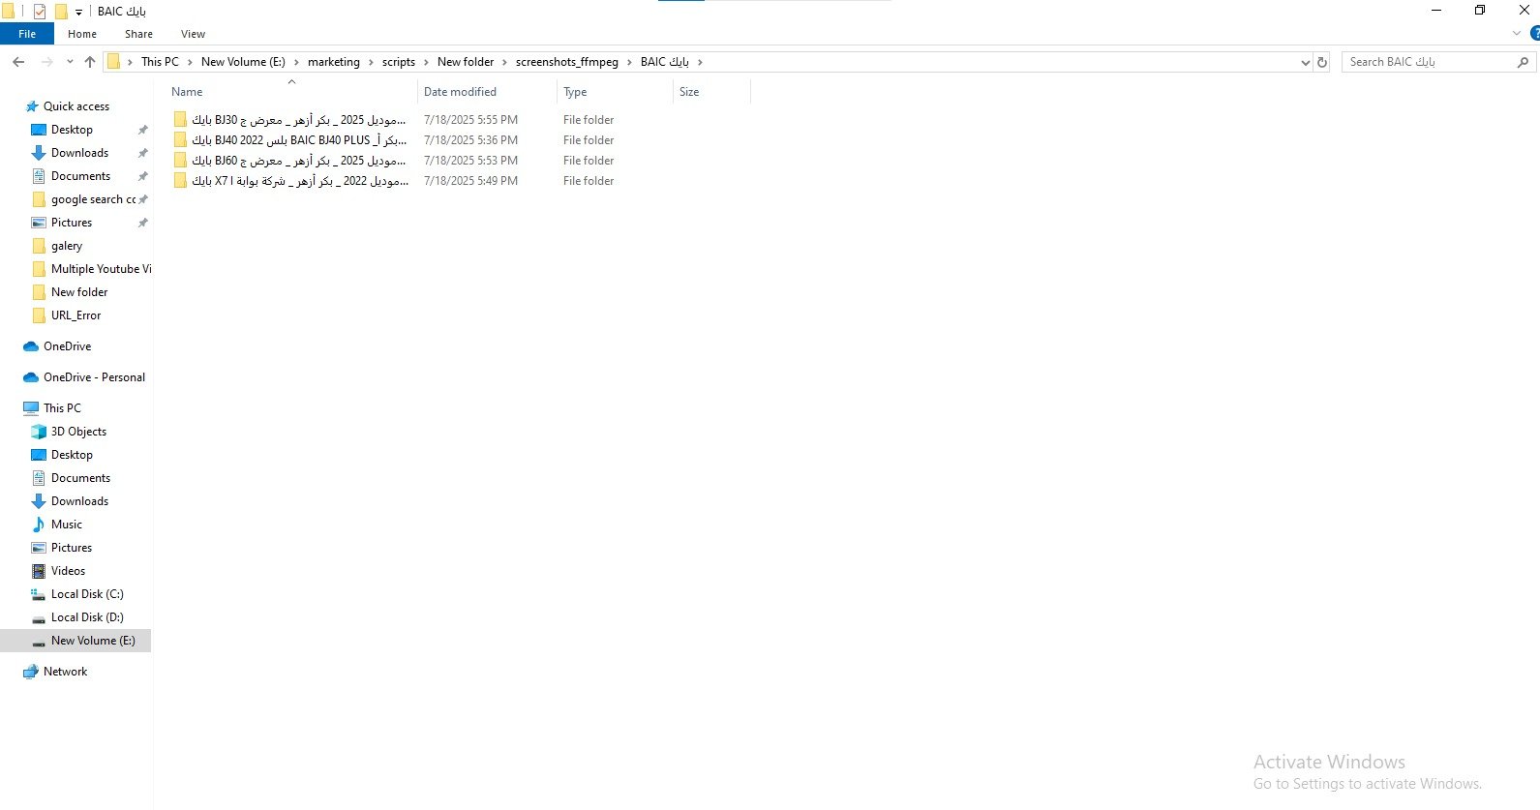Open the Music library in sidebar
Screen dimensions: 1540x810
tap(66, 525)
